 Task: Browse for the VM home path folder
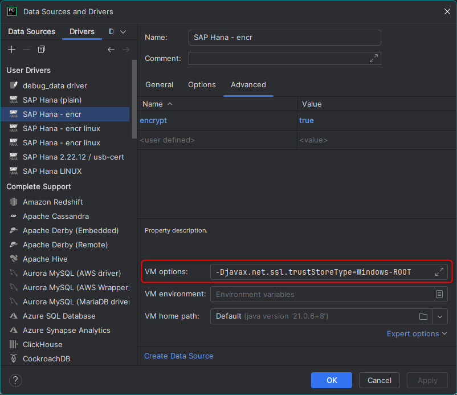tap(422, 316)
